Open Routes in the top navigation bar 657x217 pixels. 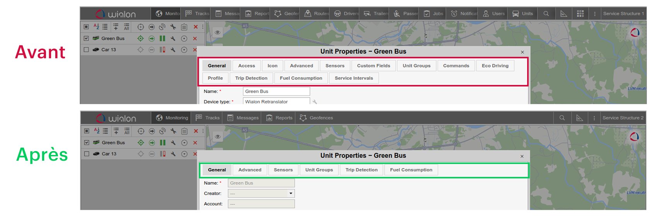point(317,13)
